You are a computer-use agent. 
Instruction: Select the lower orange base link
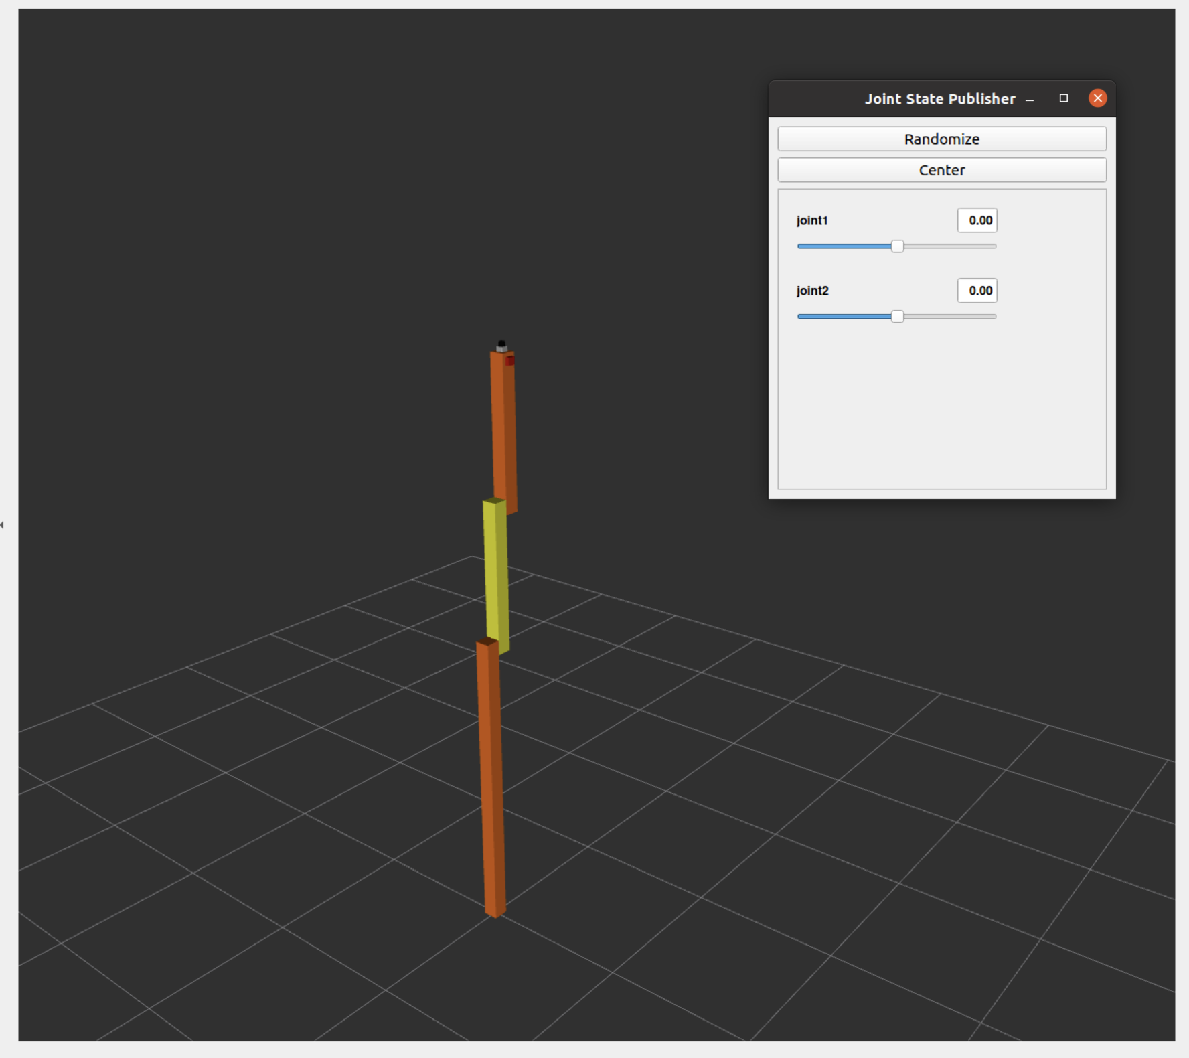click(x=491, y=778)
